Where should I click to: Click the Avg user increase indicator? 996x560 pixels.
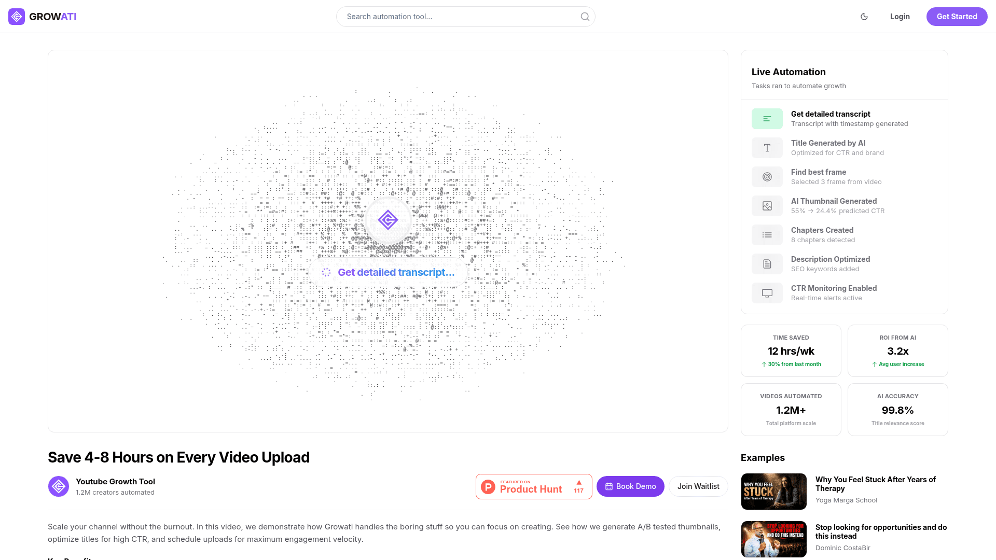(898, 365)
